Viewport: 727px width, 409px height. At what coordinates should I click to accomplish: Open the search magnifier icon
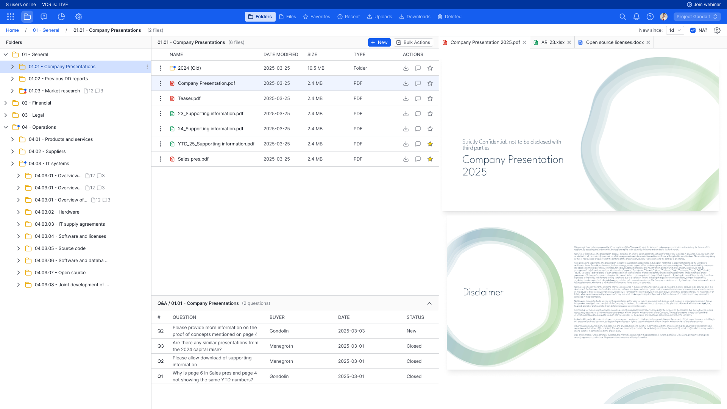[x=622, y=17]
